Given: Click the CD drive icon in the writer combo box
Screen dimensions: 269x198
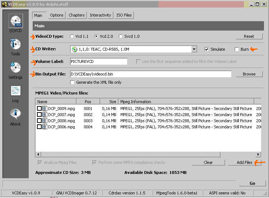Looking at the screenshot, I should 74,50.
